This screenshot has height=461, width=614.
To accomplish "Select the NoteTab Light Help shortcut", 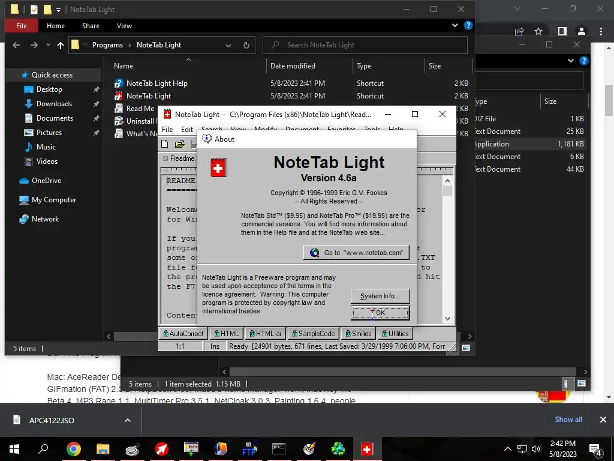I will tap(156, 83).
